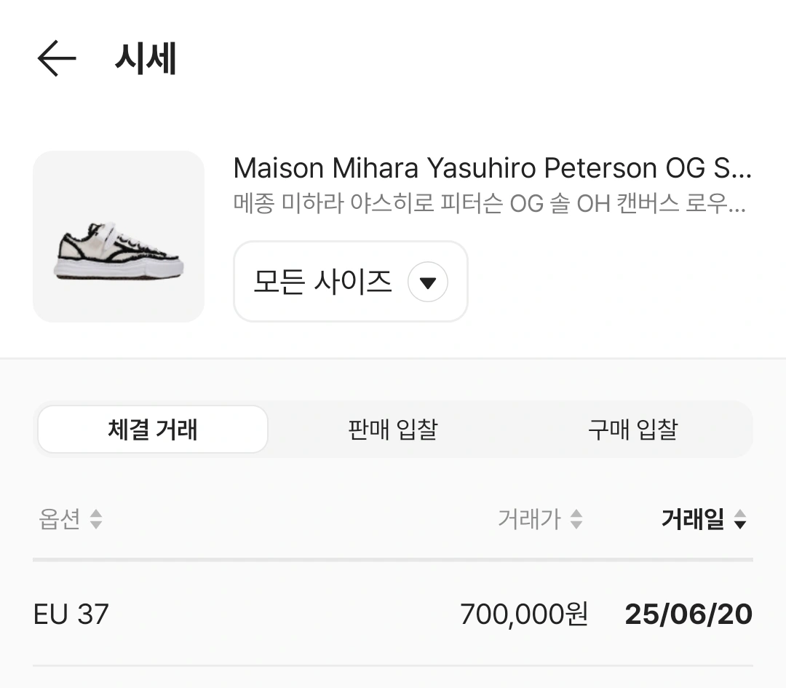786x688 pixels.
Task: Click the circled down-arrow icon in size selector
Action: pos(428,282)
